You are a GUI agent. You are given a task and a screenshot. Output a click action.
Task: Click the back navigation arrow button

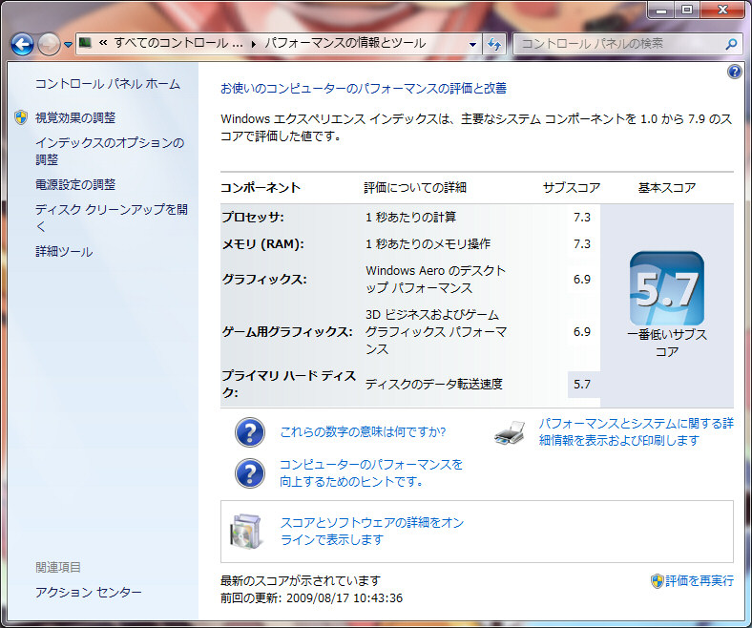pos(23,44)
